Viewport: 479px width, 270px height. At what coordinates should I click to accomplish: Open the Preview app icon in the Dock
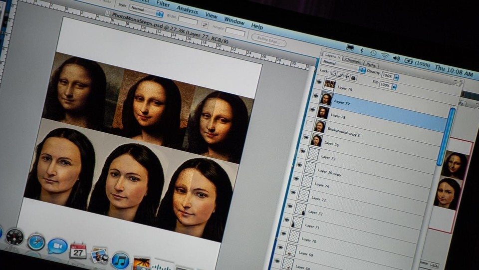(100, 256)
